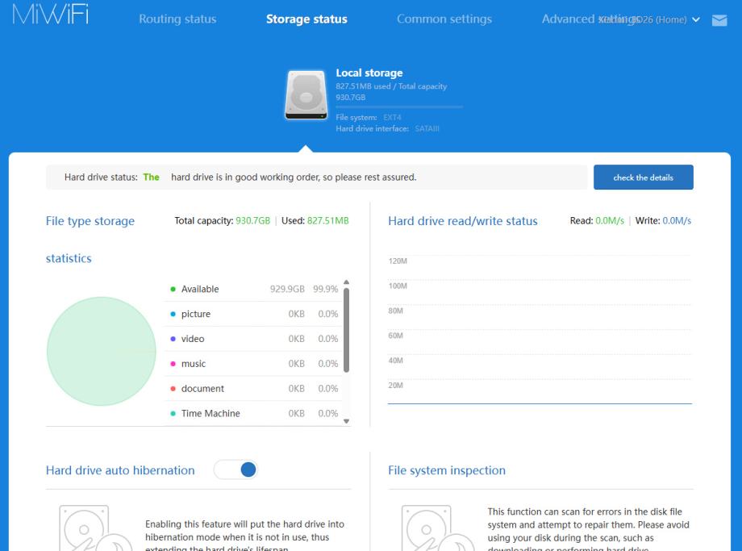742x551 pixels.
Task: Click the green Available legend dot
Action: (173, 289)
